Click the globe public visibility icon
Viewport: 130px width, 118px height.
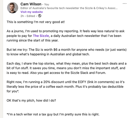point(40,16)
